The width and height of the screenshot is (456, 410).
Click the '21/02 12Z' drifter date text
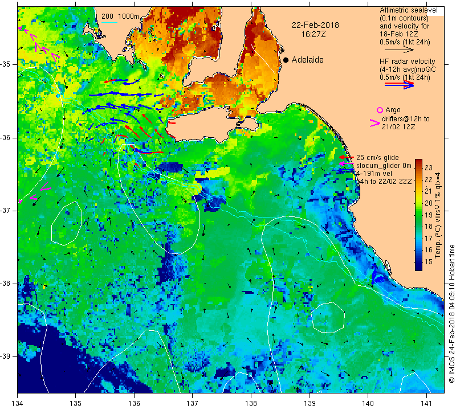(398, 127)
